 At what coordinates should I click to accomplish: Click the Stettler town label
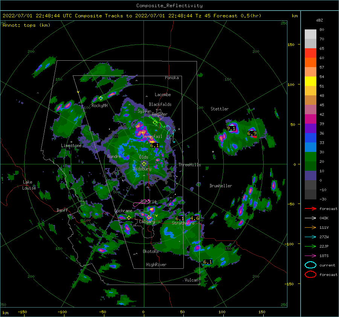click(220, 109)
